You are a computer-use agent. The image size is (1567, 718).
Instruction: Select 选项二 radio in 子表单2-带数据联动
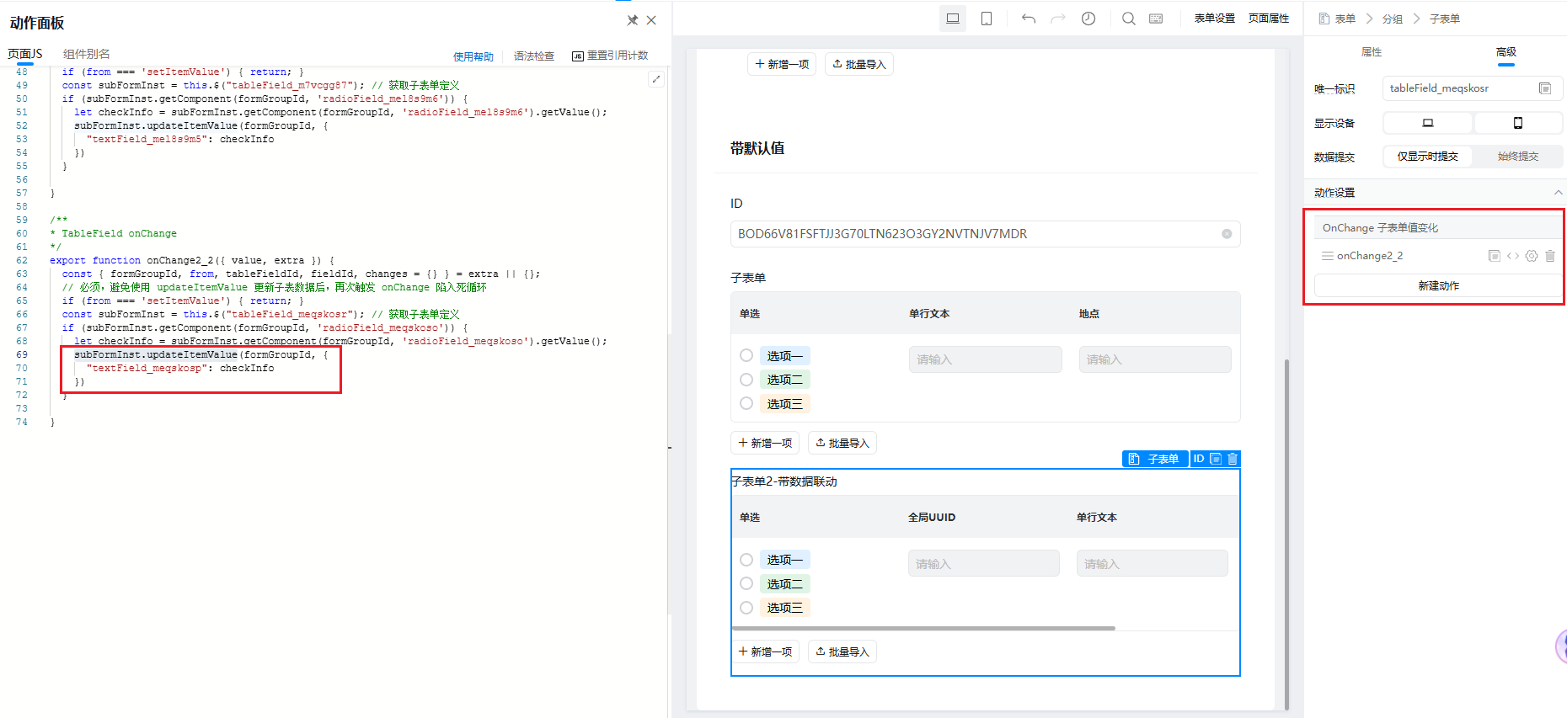coord(746,583)
